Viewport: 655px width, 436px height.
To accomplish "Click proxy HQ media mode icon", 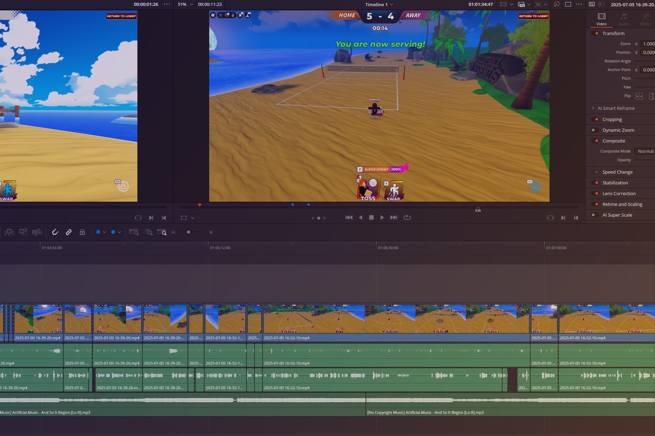I will pyautogui.click(x=521, y=5).
